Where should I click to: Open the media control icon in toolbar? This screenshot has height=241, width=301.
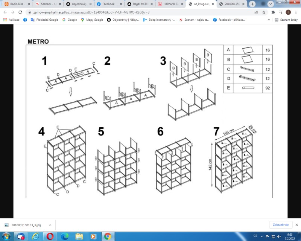[281, 12]
